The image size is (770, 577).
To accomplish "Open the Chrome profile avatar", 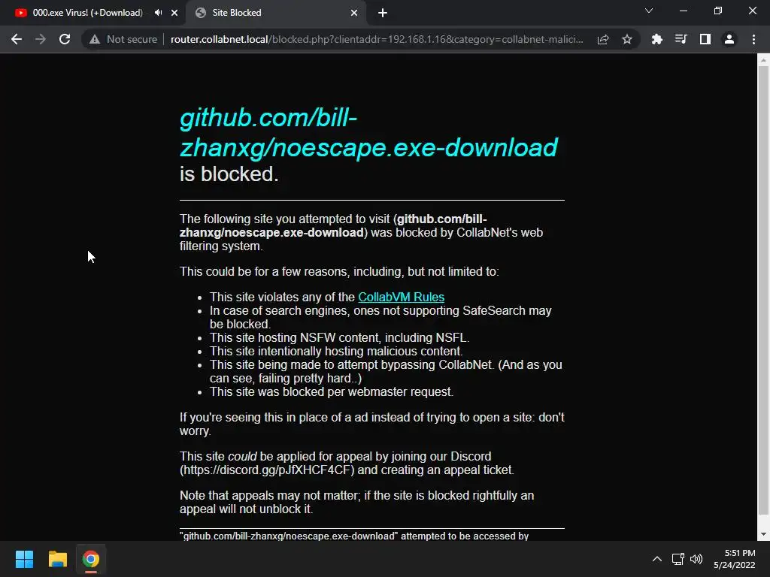I will click(x=729, y=39).
